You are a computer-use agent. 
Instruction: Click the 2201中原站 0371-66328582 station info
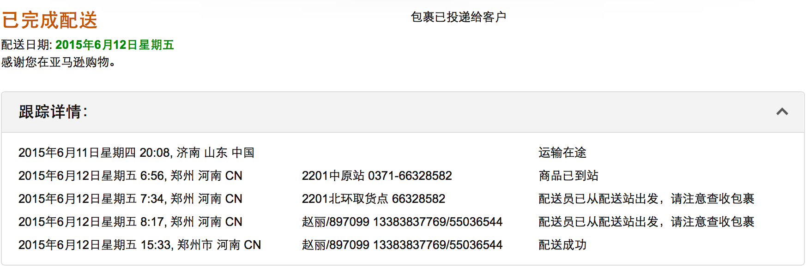click(377, 176)
